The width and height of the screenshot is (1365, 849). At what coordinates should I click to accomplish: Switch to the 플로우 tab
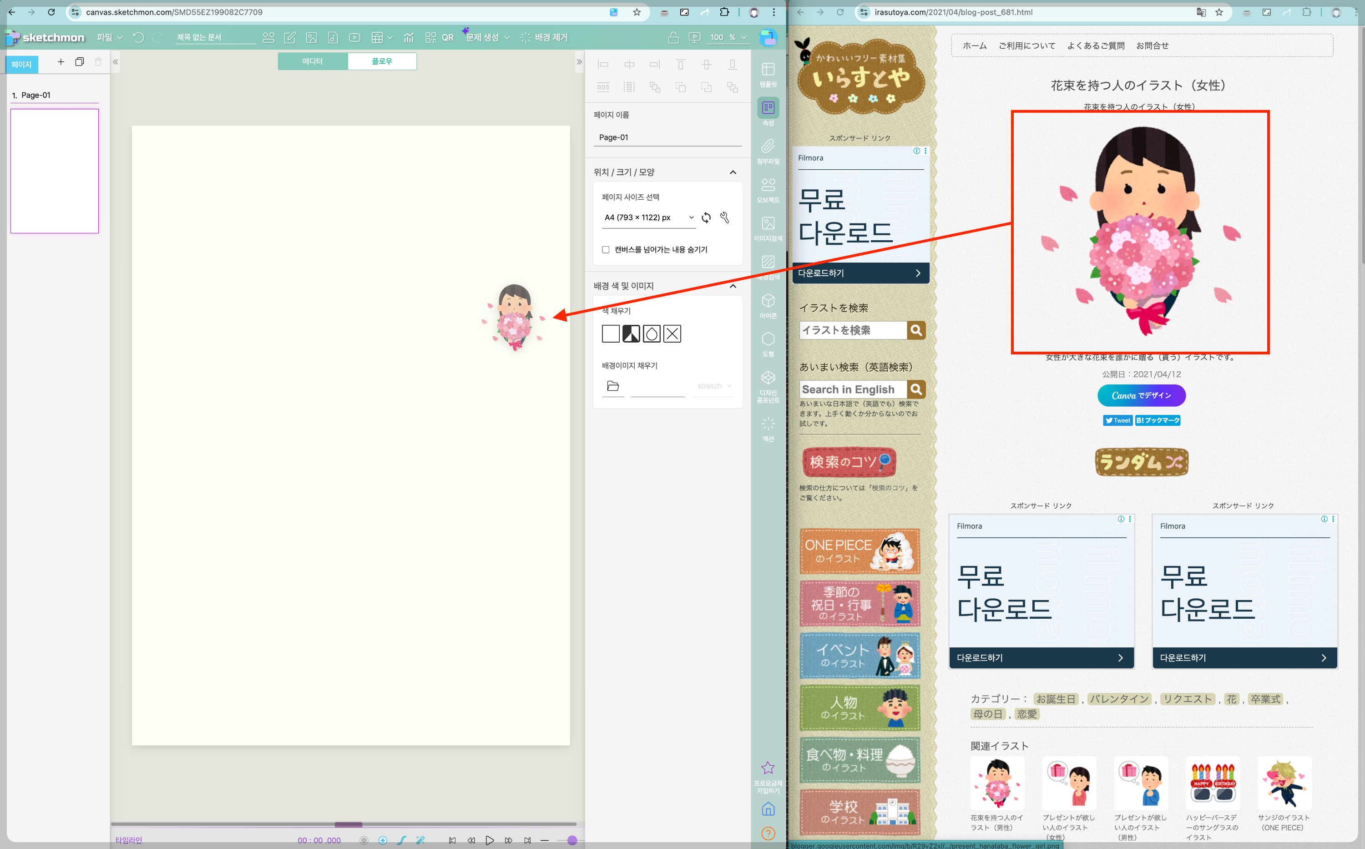[382, 61]
